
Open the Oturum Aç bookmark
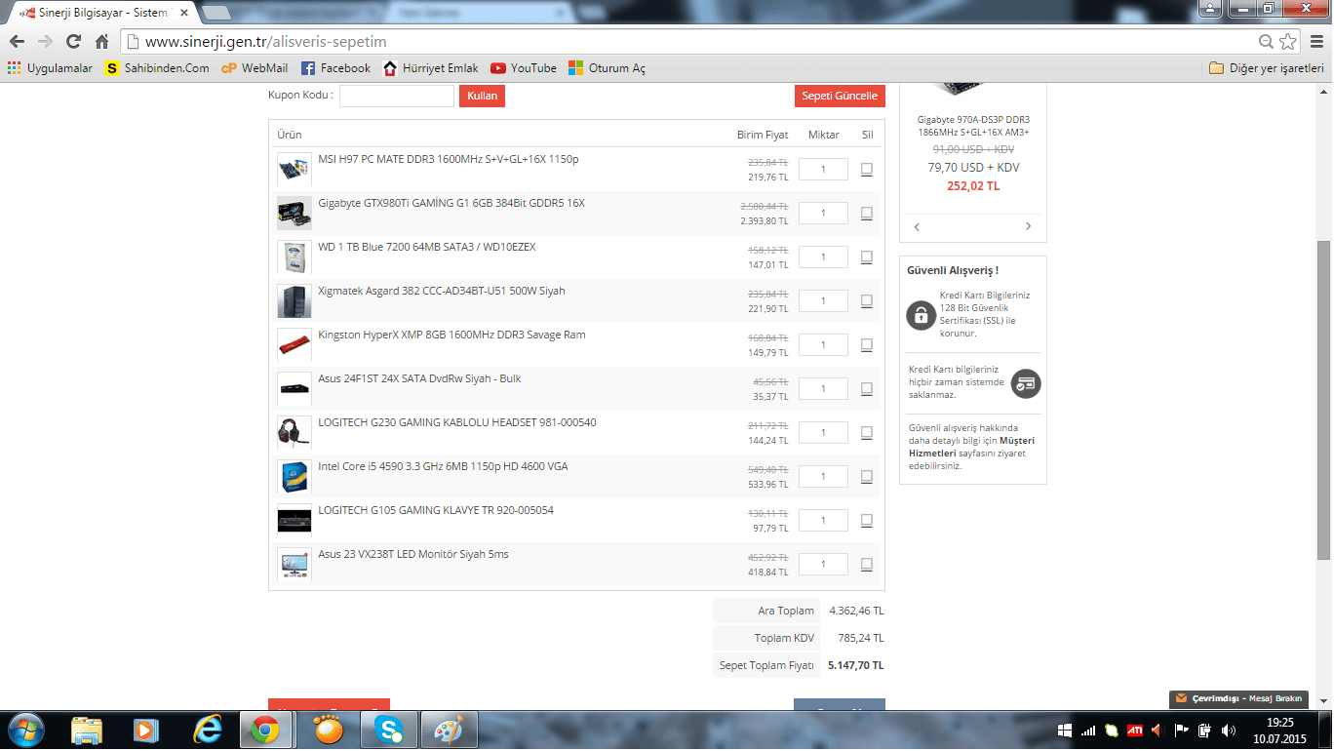tap(607, 68)
